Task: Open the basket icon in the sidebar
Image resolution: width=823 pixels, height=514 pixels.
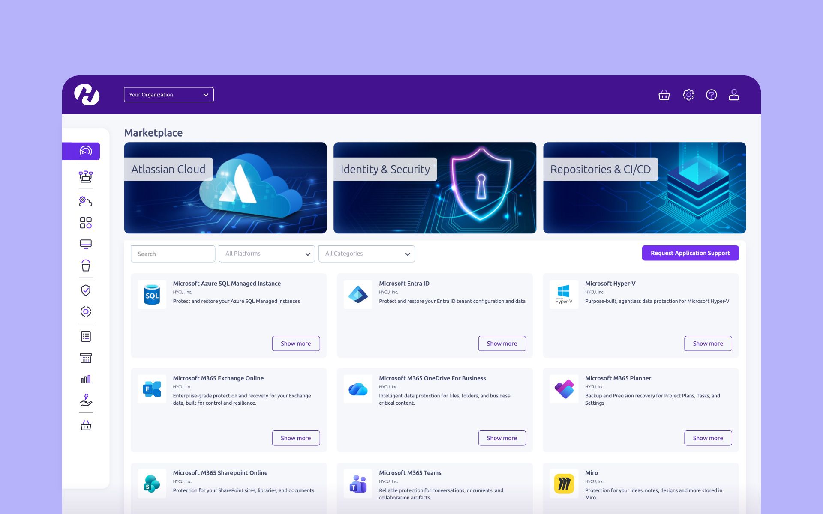Action: click(86, 426)
